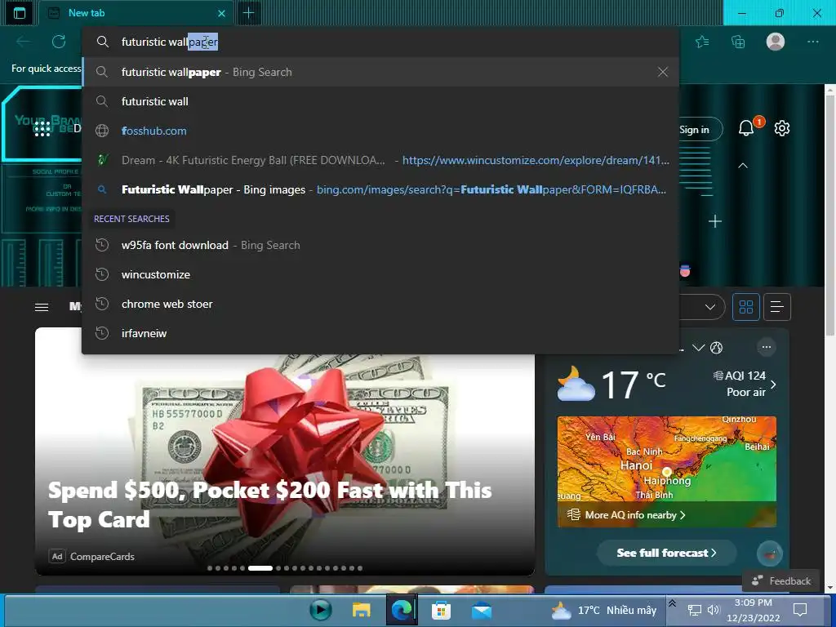Select recent search 'wincustomize'
This screenshot has width=836, height=627.
pyautogui.click(x=380, y=274)
